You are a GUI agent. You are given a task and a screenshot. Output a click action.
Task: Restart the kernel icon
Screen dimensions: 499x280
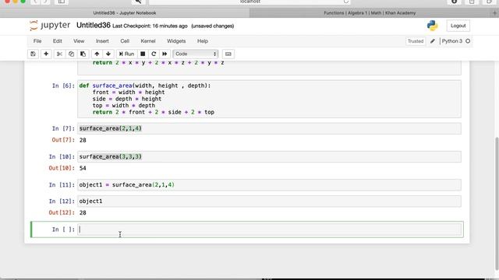tap(154, 54)
